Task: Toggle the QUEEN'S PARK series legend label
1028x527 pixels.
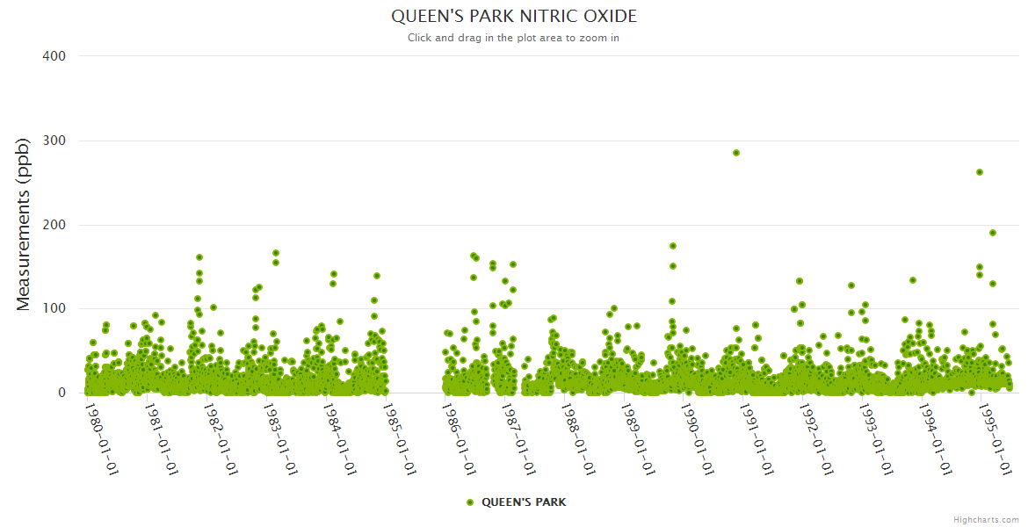Action: [x=524, y=502]
